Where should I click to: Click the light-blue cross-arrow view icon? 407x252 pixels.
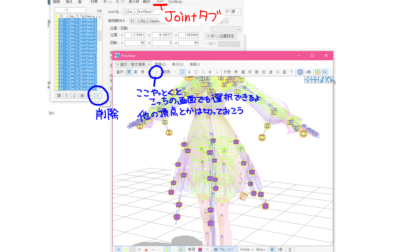click(308, 80)
